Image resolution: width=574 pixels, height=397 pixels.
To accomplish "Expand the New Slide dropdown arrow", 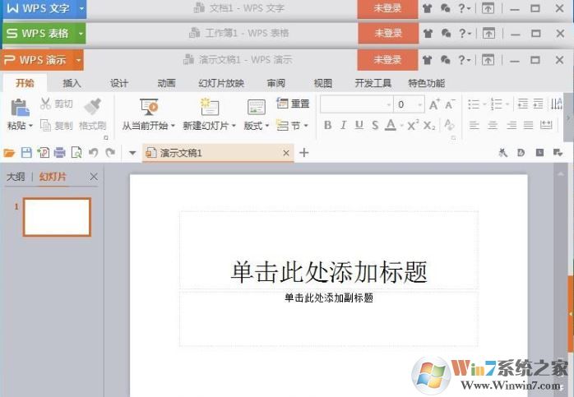I will pos(234,126).
